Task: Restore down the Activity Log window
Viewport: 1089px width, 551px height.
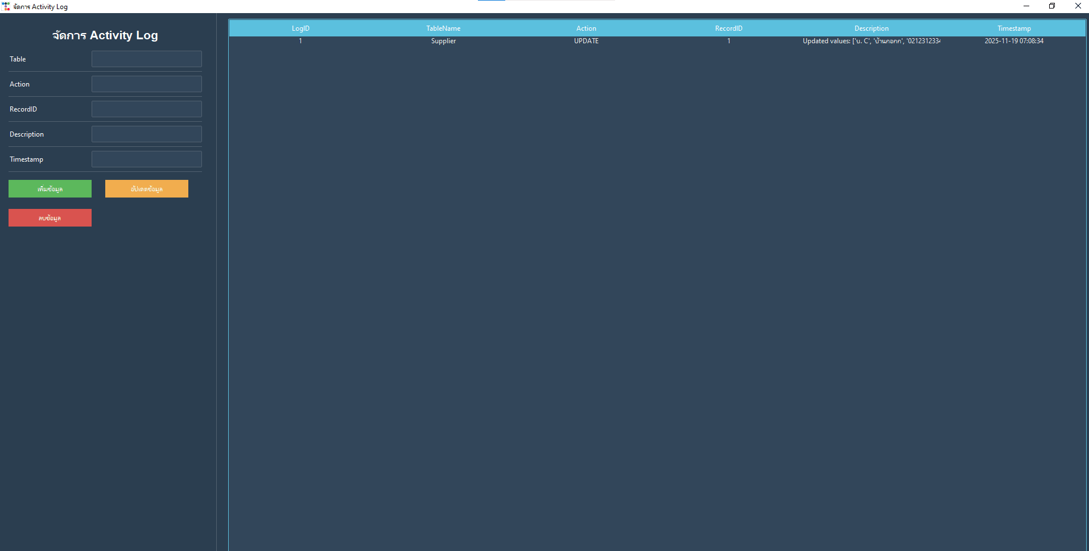Action: point(1052,6)
